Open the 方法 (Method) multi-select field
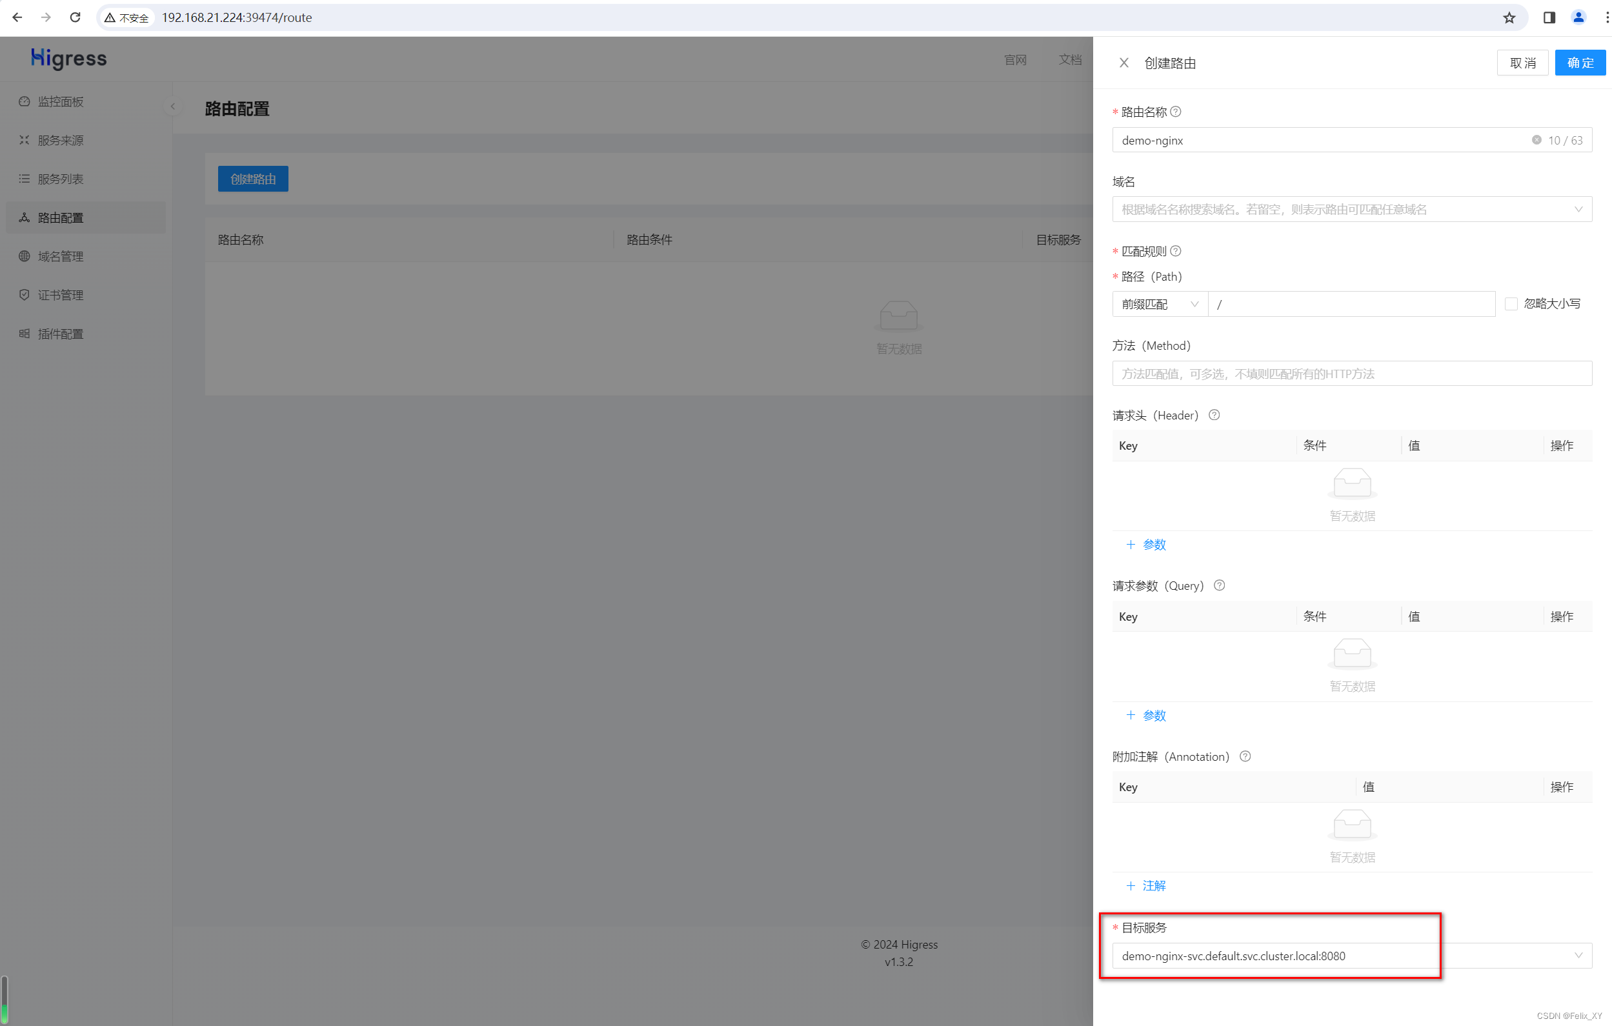1612x1026 pixels. (x=1351, y=374)
